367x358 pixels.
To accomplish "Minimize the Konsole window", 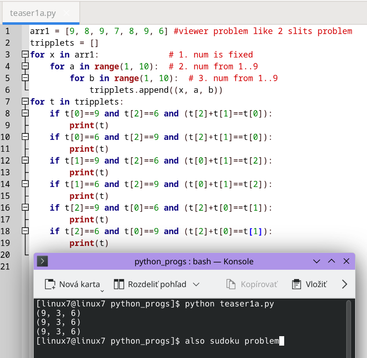I will coord(317,261).
